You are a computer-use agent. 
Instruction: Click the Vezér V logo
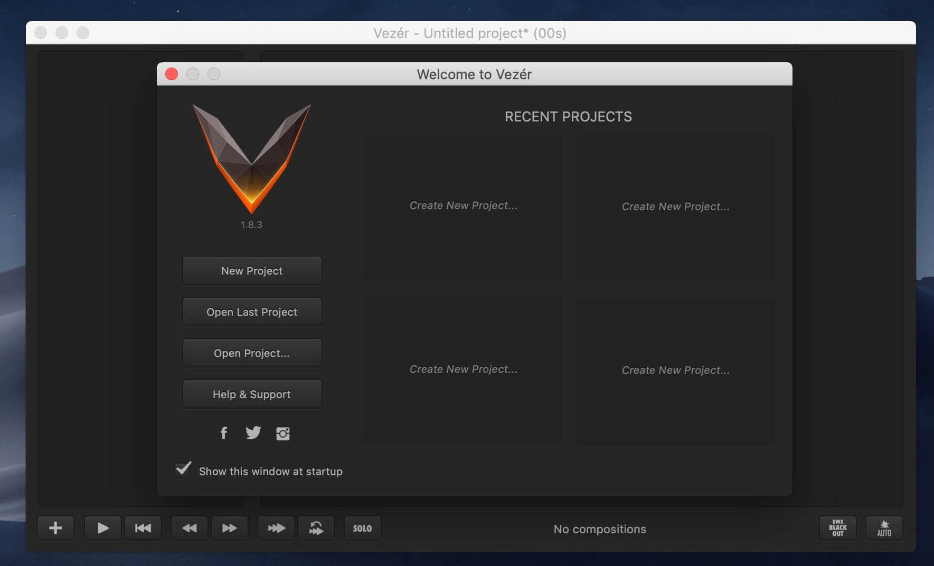(x=252, y=159)
